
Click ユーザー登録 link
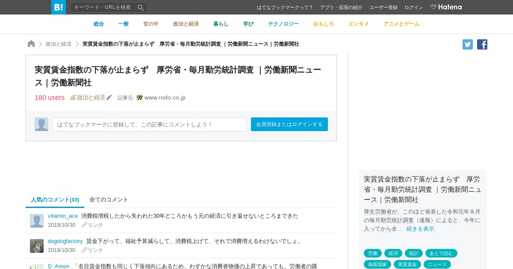click(x=383, y=7)
